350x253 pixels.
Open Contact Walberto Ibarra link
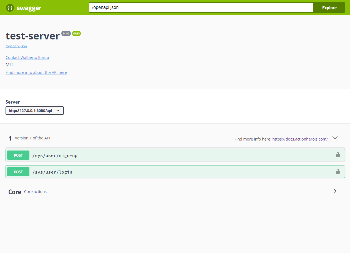[x=27, y=57]
